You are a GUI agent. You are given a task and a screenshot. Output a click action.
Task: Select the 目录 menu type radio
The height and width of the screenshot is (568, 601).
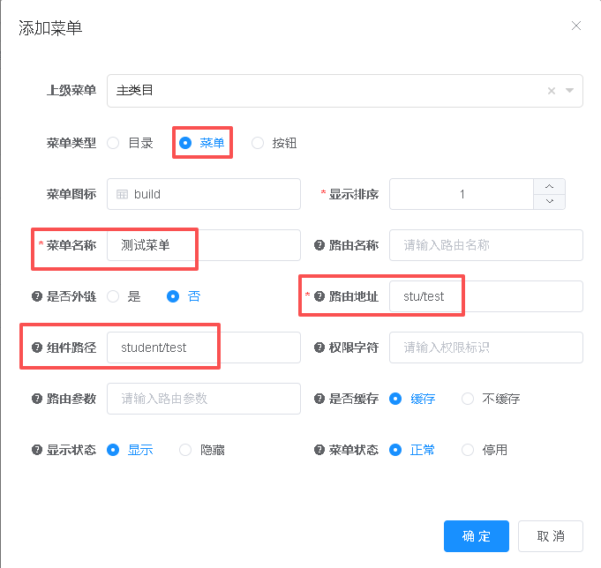click(114, 143)
